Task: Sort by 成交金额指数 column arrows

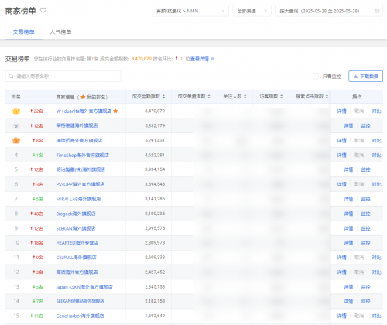Action: [163, 97]
